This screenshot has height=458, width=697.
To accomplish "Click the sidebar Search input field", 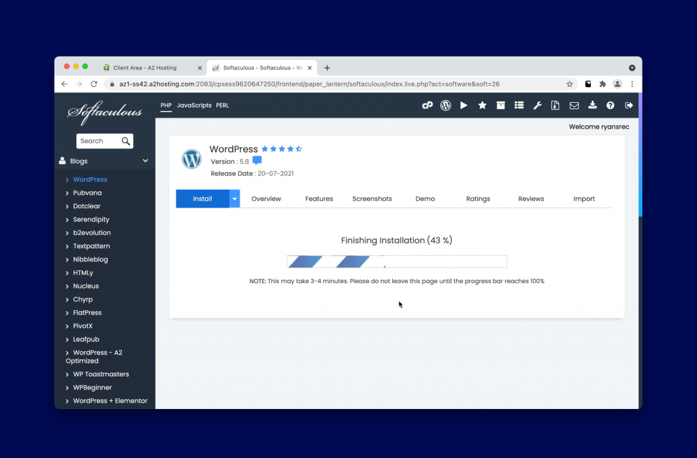I will pyautogui.click(x=99, y=141).
